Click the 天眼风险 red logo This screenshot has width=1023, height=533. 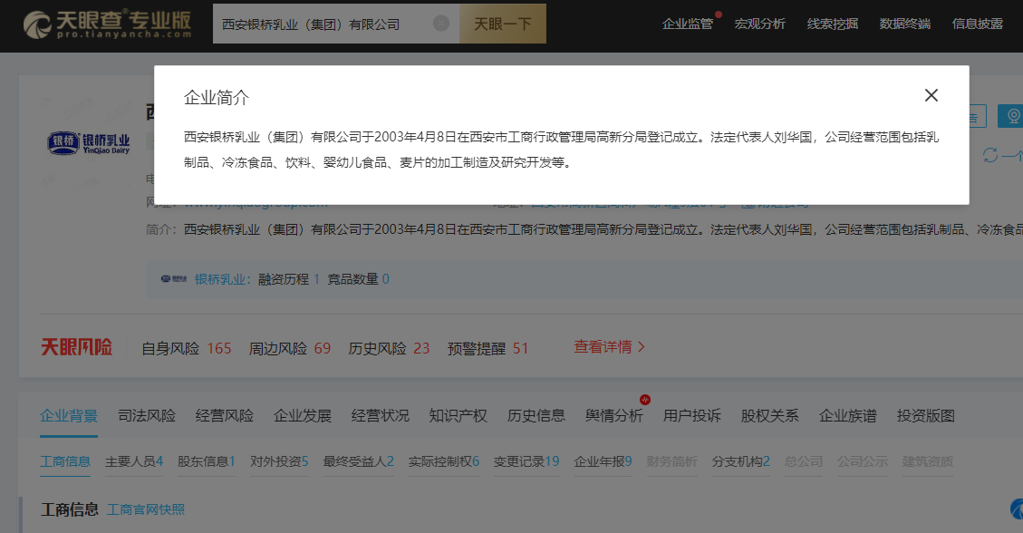(76, 347)
